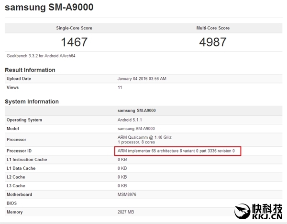Viewport: 287px width, 224px height.
Task: Click the Single-Core Score column header
Action: tap(74, 28)
